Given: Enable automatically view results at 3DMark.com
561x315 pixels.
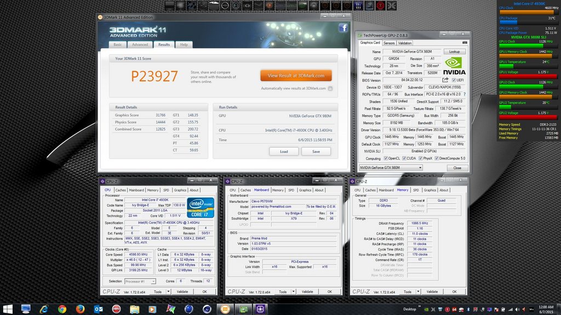Looking at the screenshot, I should pyautogui.click(x=330, y=89).
